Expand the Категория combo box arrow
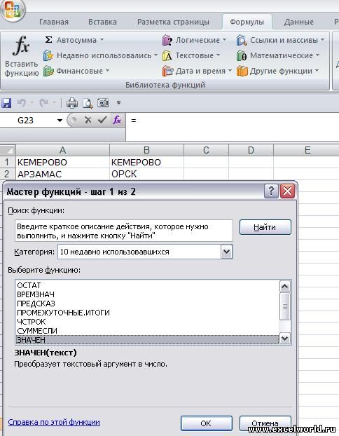Image resolution: width=339 pixels, height=436 pixels. [227, 252]
